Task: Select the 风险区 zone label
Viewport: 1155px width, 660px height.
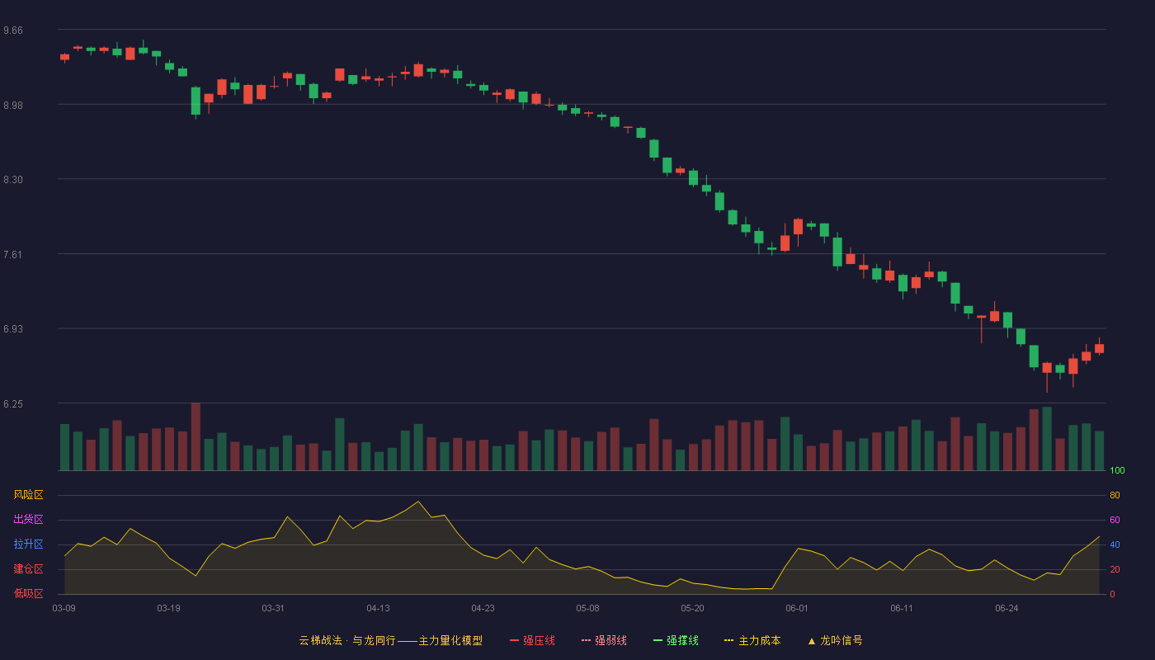Action: click(x=28, y=495)
